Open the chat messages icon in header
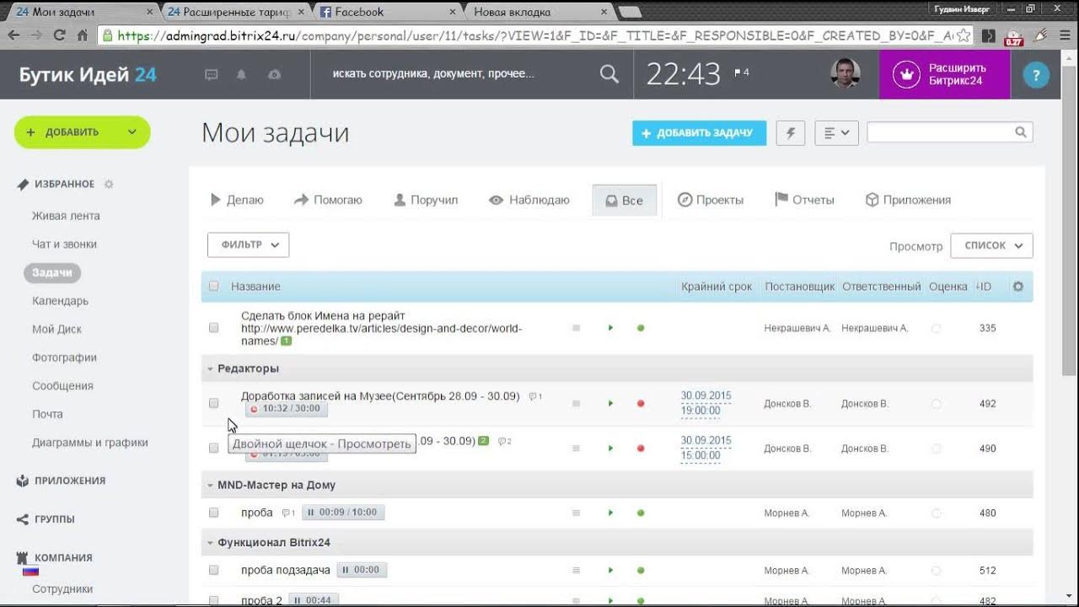Image resolution: width=1079 pixels, height=607 pixels. click(212, 74)
